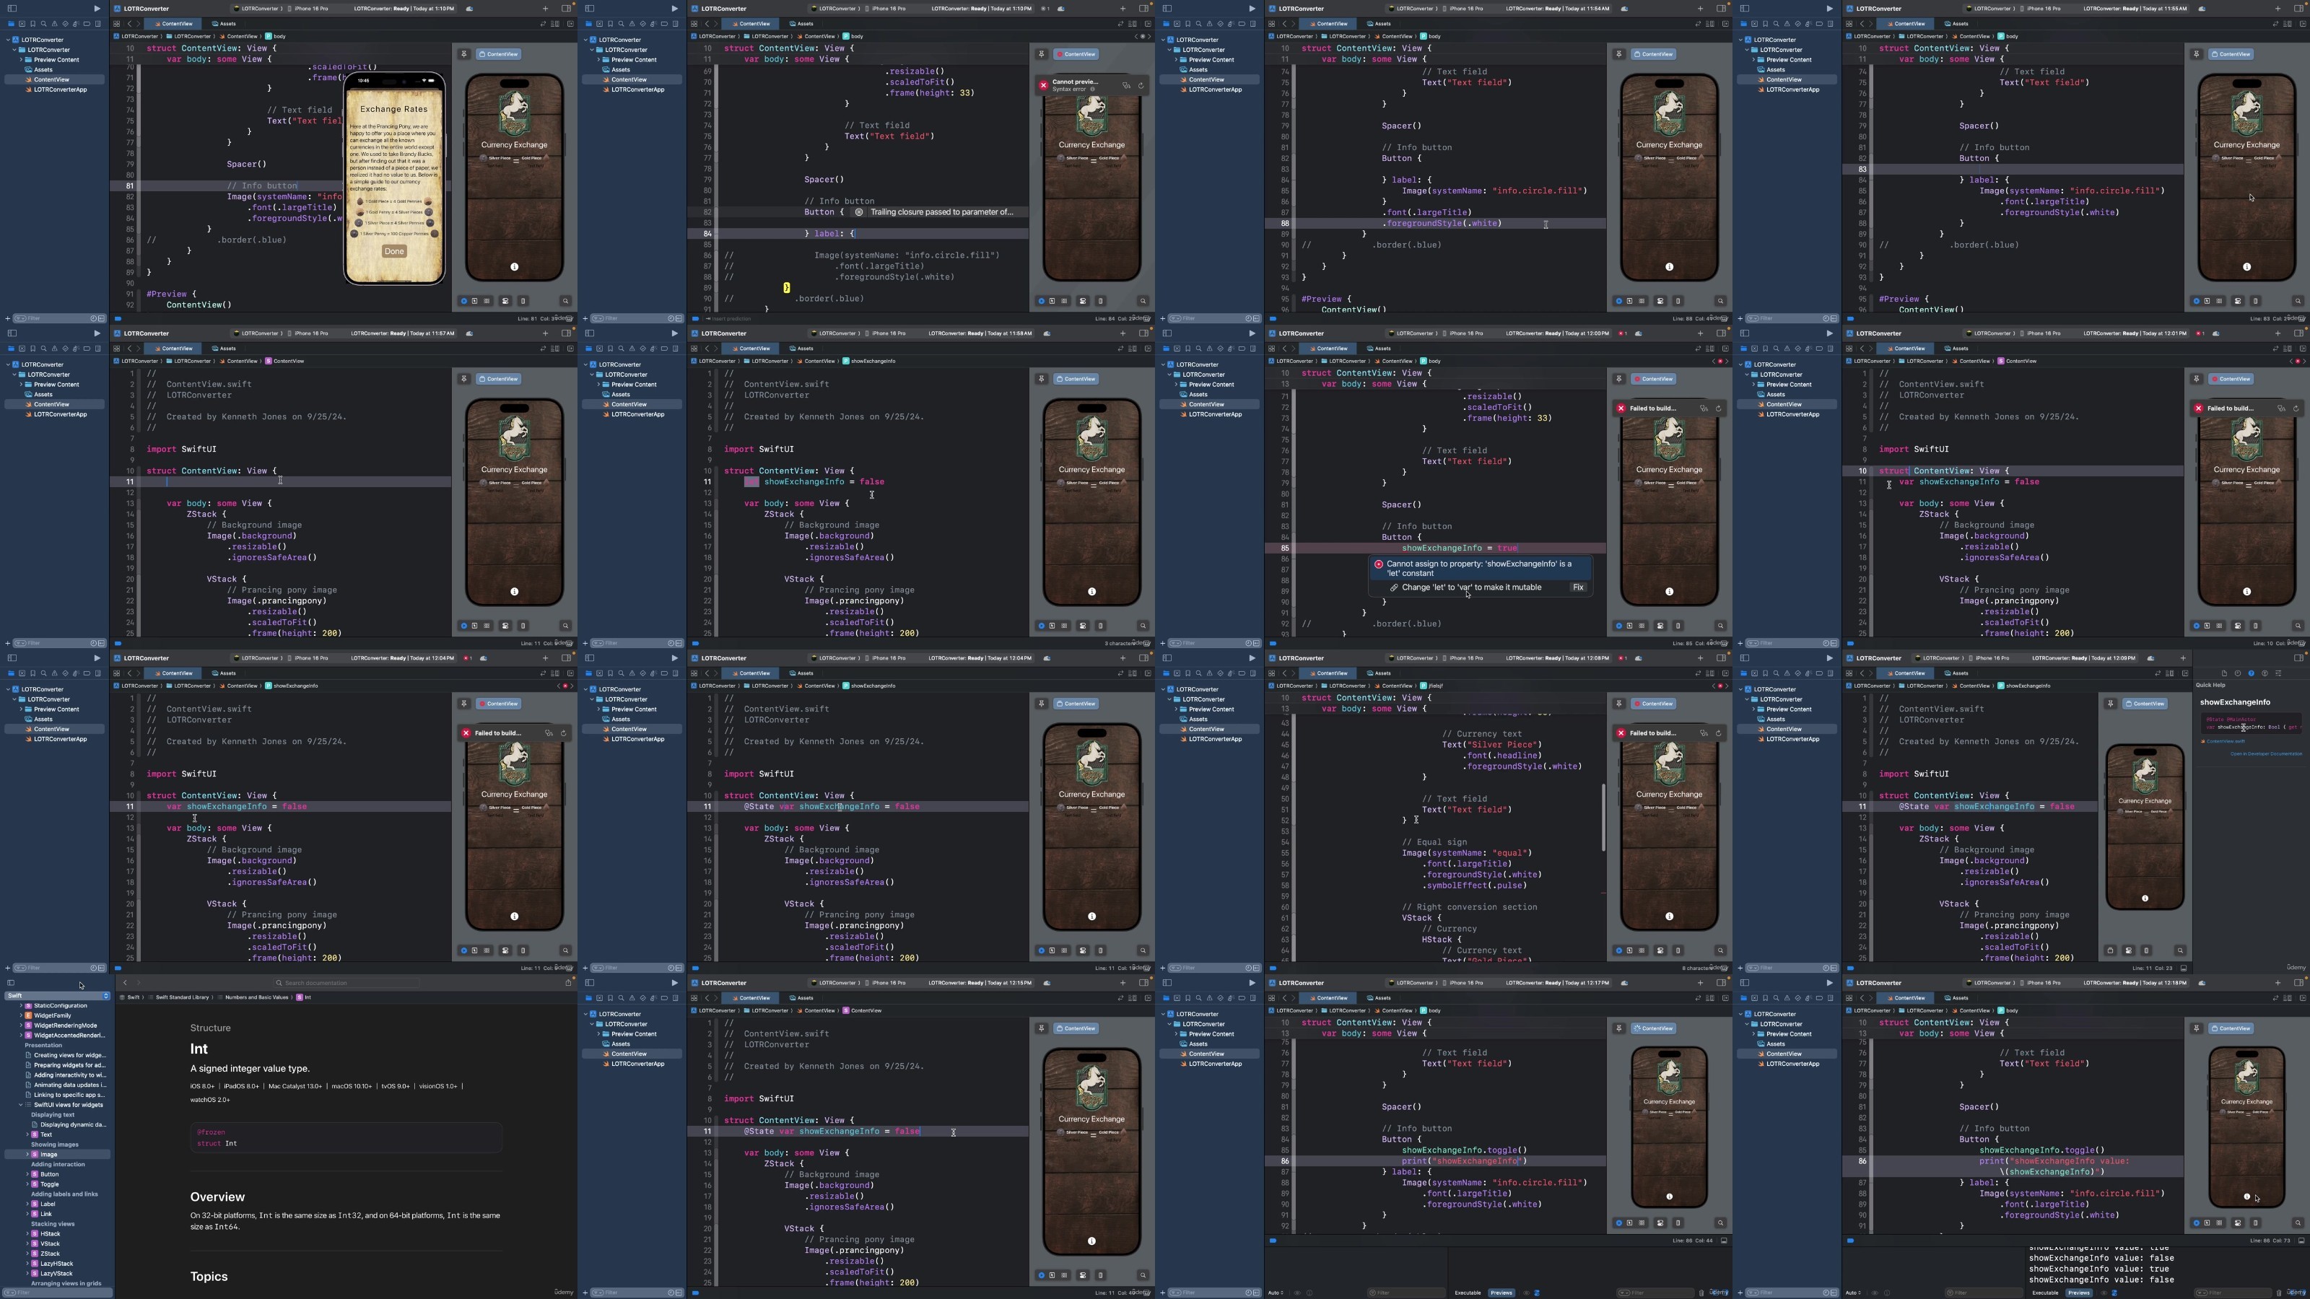The width and height of the screenshot is (2310, 1299).
Task: Select Numbers and Basic Values breadcrumb
Action: (x=256, y=998)
